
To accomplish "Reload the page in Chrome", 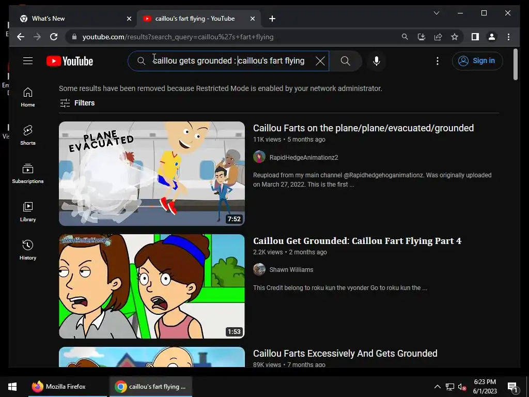I will 54,37.
